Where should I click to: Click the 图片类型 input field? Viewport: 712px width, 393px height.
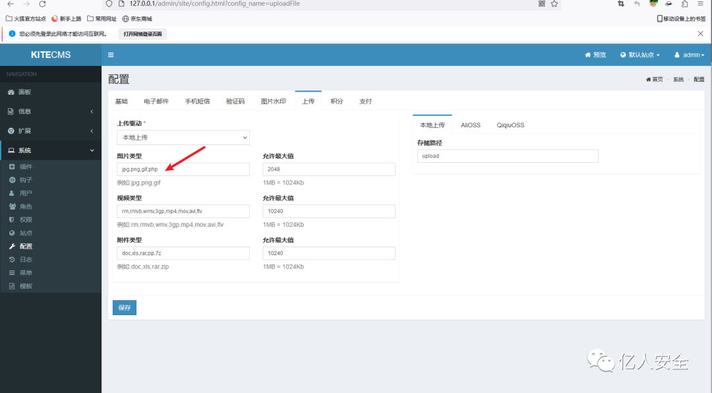pos(183,169)
